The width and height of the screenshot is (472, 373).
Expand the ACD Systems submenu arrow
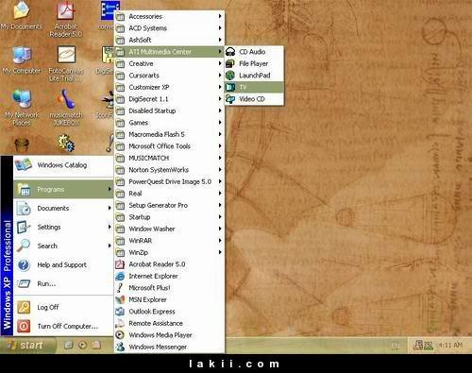click(x=220, y=28)
